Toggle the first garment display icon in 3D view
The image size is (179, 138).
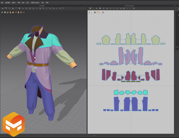point(2,12)
